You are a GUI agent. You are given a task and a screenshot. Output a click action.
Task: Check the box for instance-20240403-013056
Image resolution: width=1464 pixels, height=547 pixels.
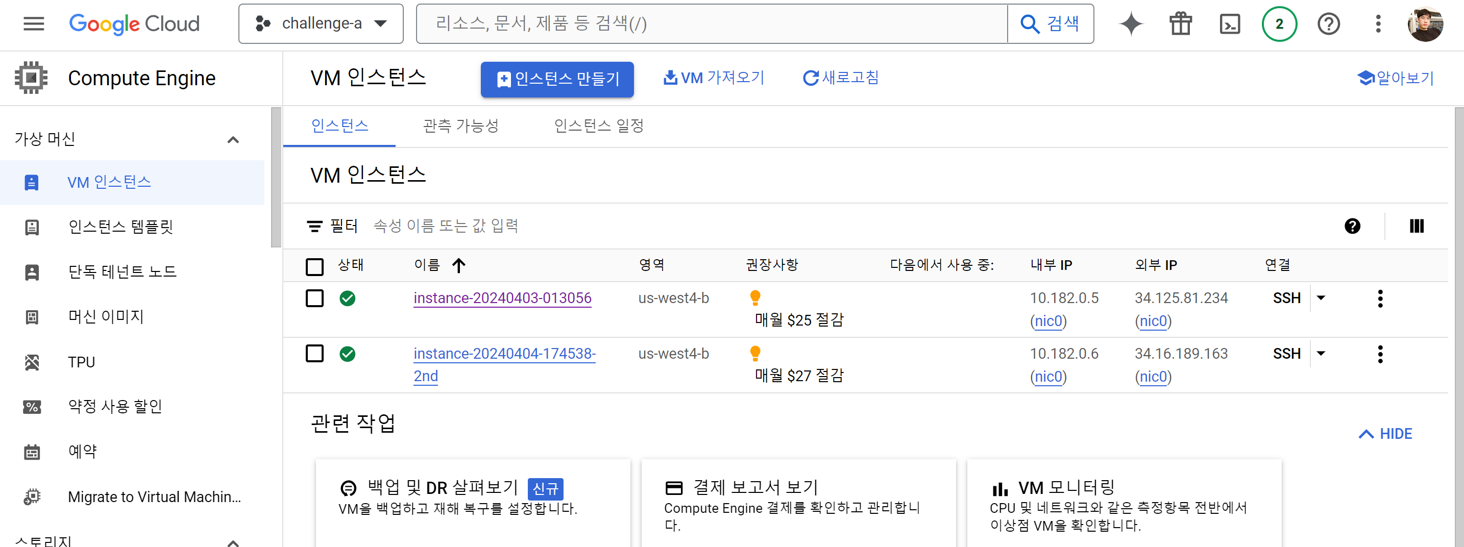[x=314, y=297]
